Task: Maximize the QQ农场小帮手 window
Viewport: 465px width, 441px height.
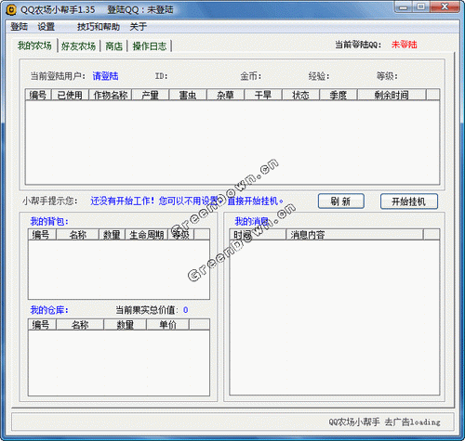Action: pyautogui.click(x=421, y=6)
